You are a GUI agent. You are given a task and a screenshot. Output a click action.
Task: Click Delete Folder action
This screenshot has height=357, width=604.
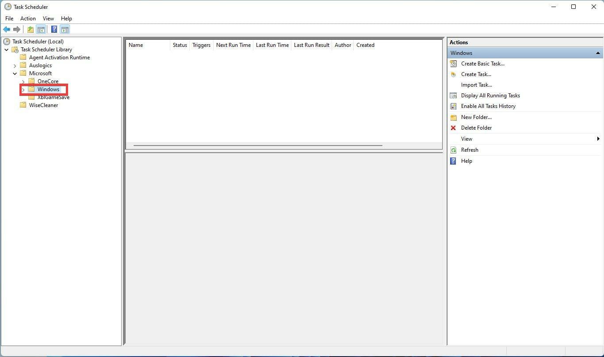(x=476, y=128)
